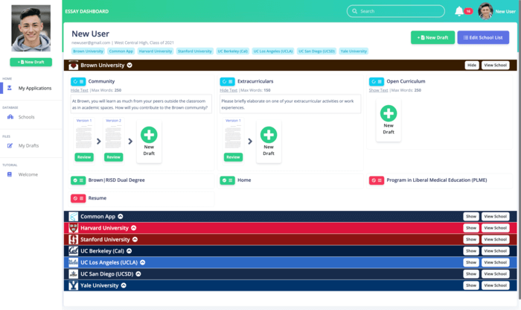Click the search magnifier icon
Viewport: 521px width, 310px height.
[354, 11]
